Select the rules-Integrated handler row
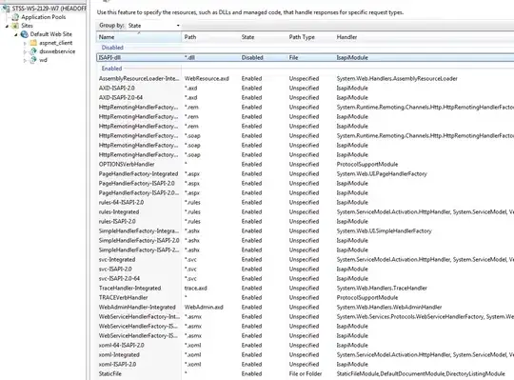This screenshot has width=514, height=380. (306, 211)
